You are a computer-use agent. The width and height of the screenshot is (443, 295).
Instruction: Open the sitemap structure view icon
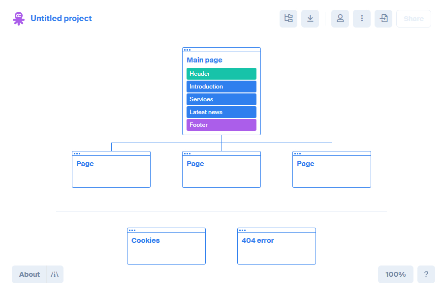[288, 19]
